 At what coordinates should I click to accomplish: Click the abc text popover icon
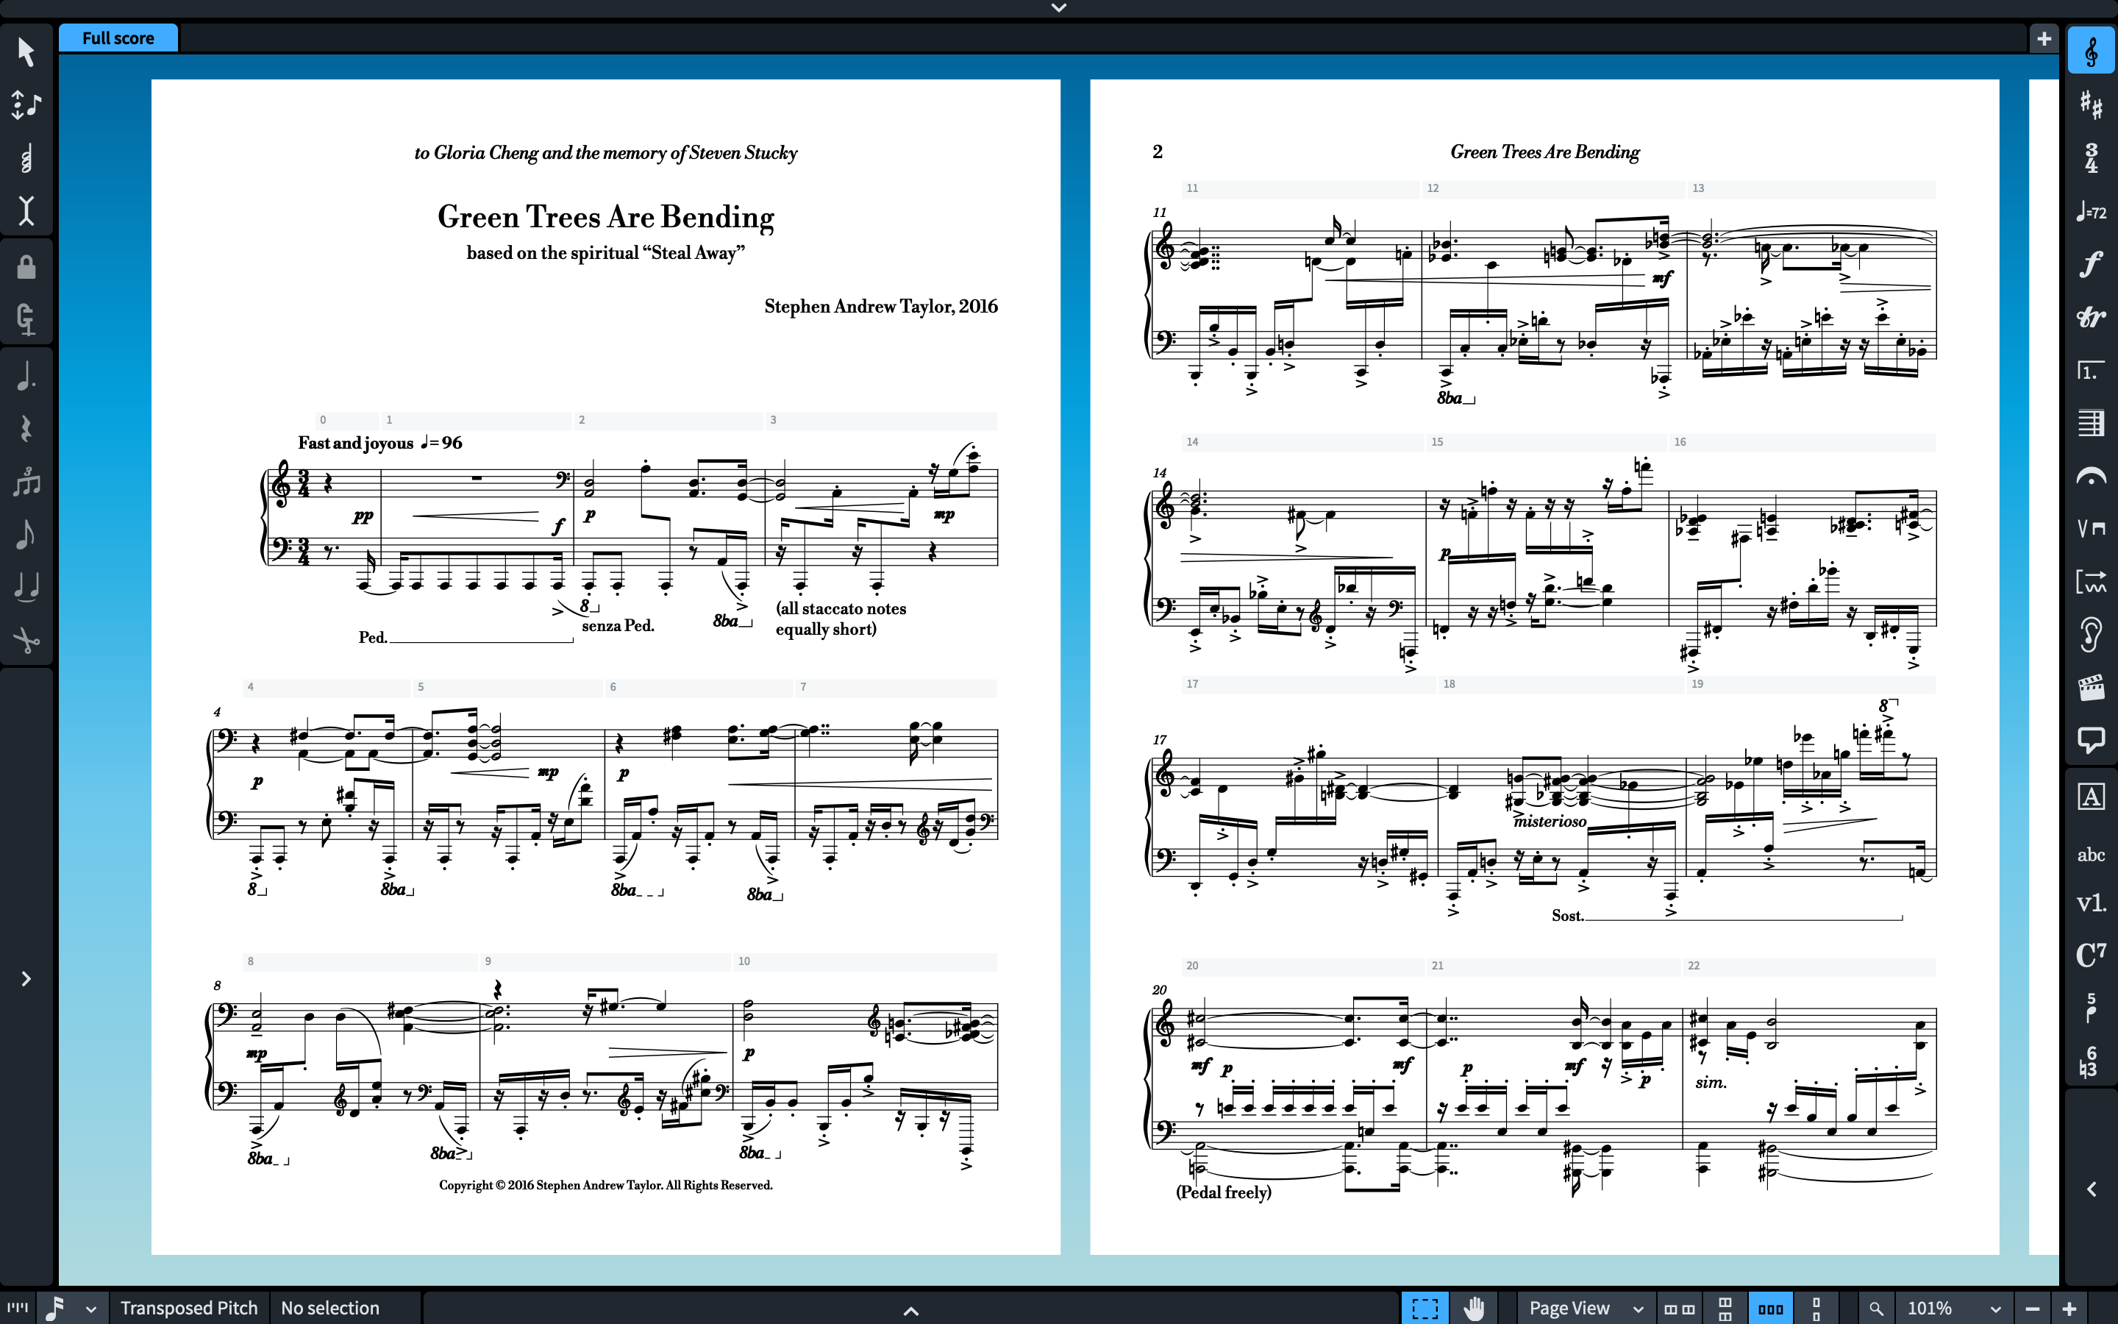coord(2091,855)
